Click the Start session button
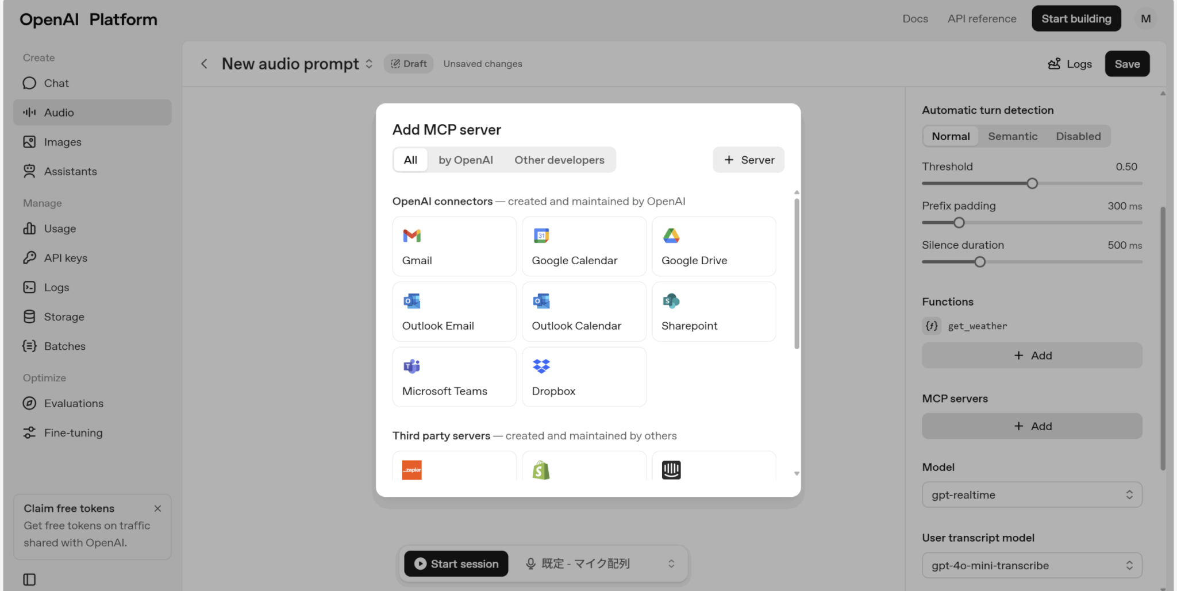This screenshot has height=591, width=1177. click(456, 564)
